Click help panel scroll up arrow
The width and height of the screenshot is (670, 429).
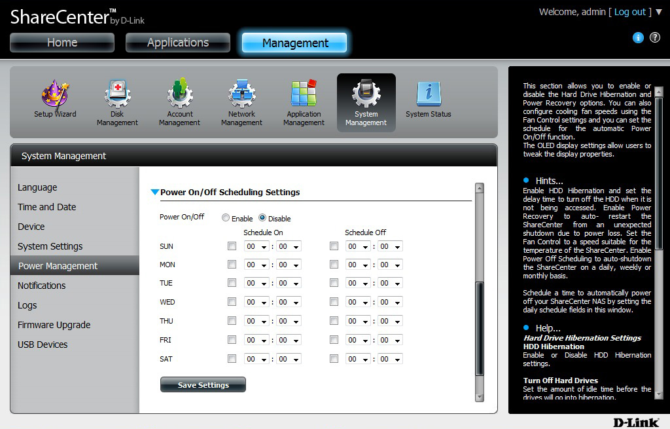point(658,91)
